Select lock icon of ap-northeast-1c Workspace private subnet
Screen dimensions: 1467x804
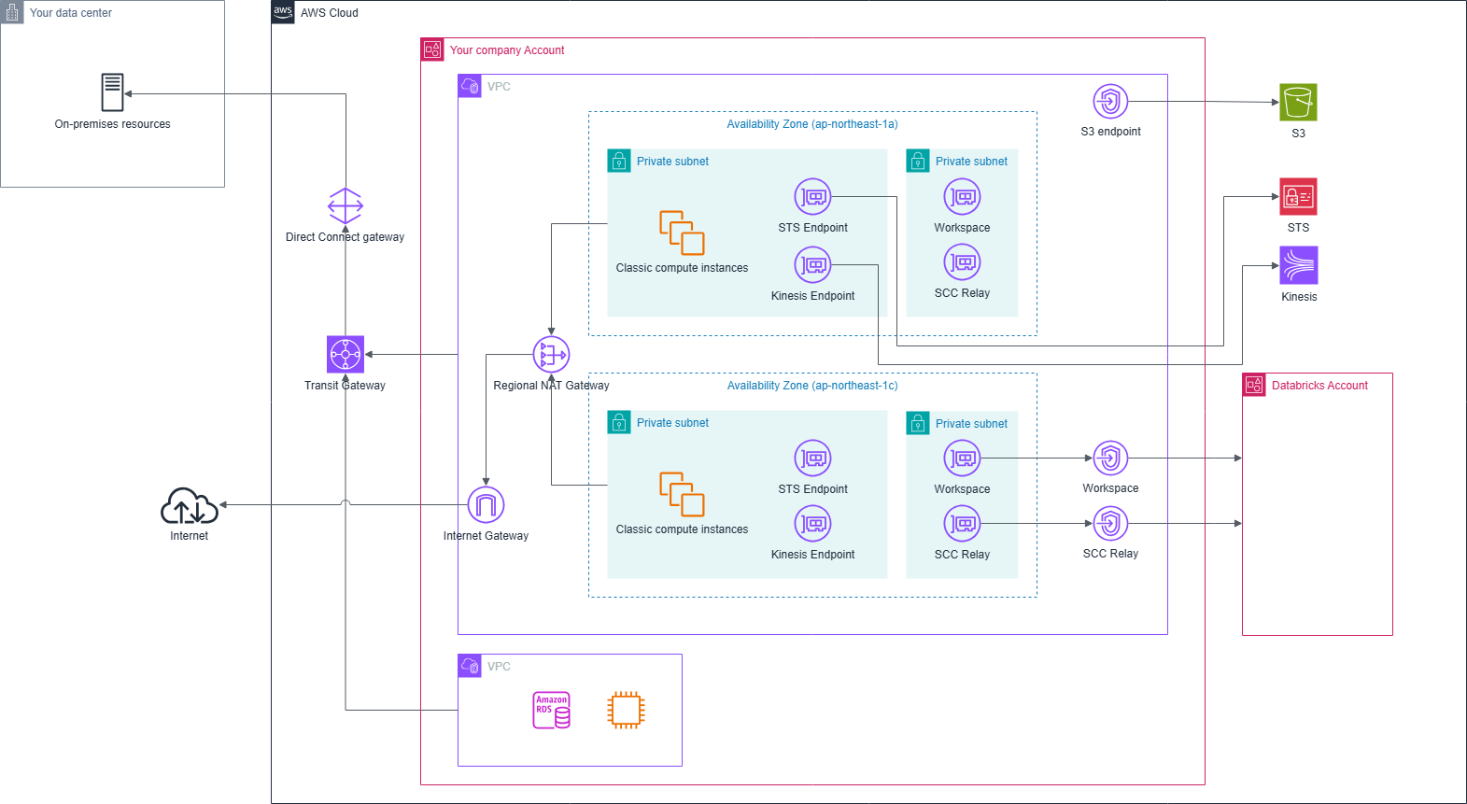pyautogui.click(x=918, y=423)
